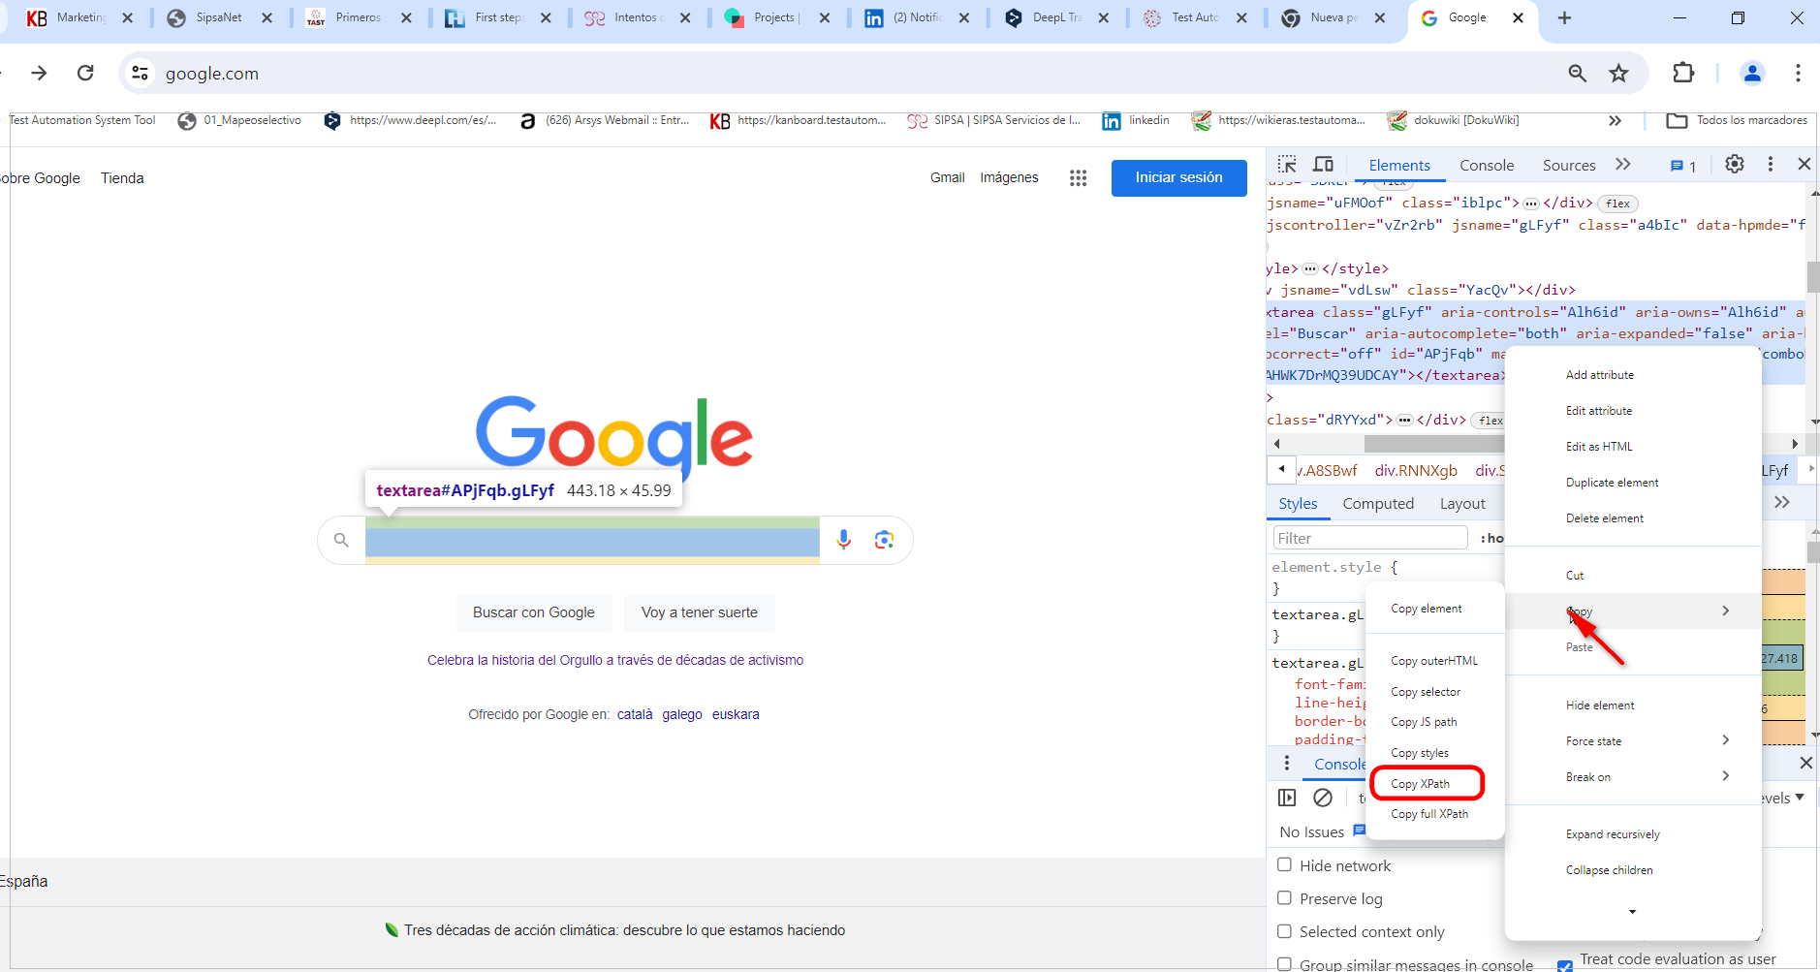This screenshot has width=1820, height=972.
Task: Click the voice search microphone icon
Action: click(844, 540)
